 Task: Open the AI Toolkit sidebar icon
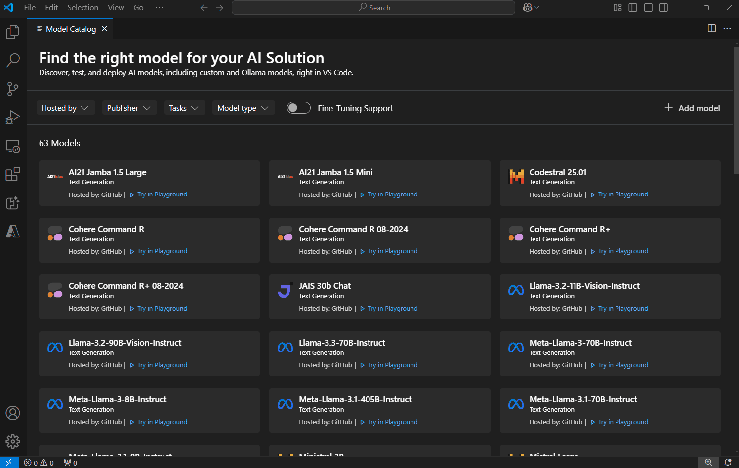[x=13, y=203]
